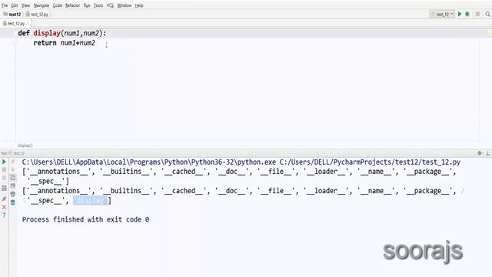Toggle soft-wrap in the Run console
This screenshot has height=277, width=492.
pos(13,178)
